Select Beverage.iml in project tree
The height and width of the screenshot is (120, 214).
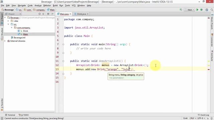click(x=19, y=38)
